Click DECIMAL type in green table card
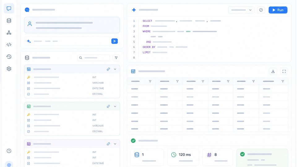Screen dimensions: 297x167 [x=97, y=131]
